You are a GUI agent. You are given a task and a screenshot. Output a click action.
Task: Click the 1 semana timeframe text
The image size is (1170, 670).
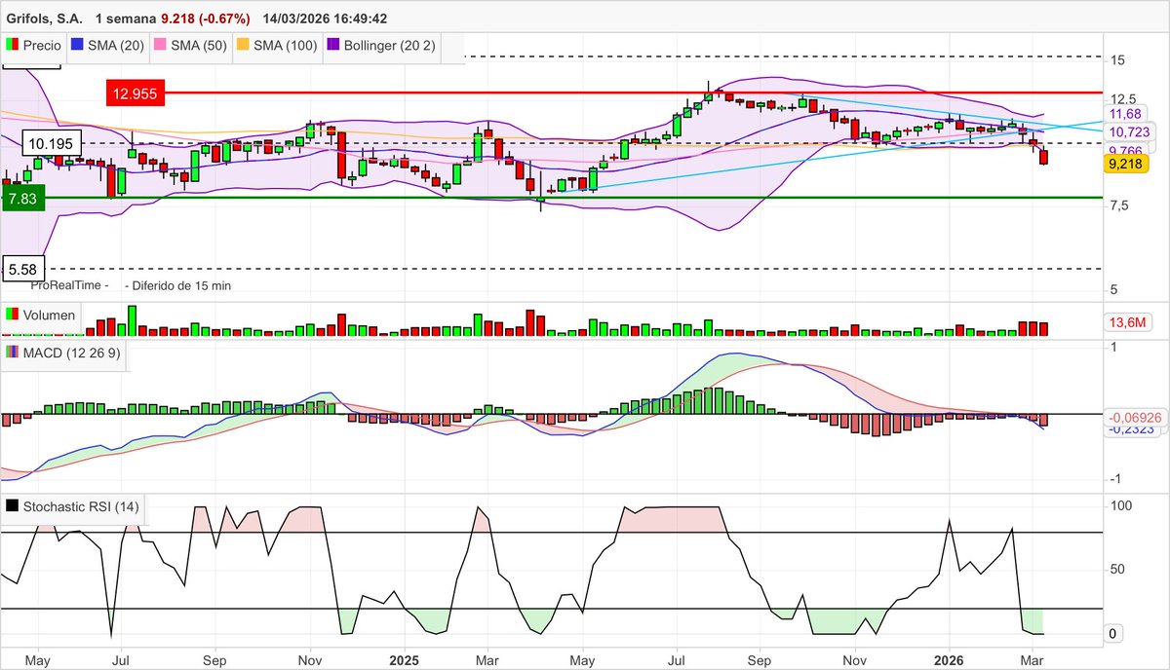click(x=126, y=19)
